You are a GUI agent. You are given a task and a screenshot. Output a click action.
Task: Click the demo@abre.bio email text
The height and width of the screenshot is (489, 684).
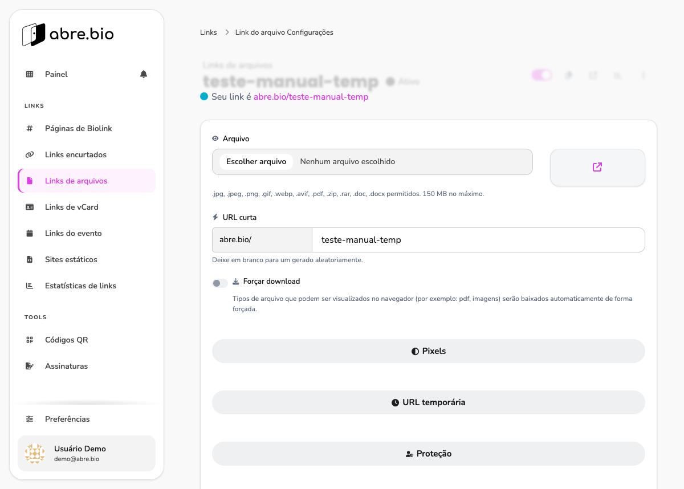pos(76,459)
